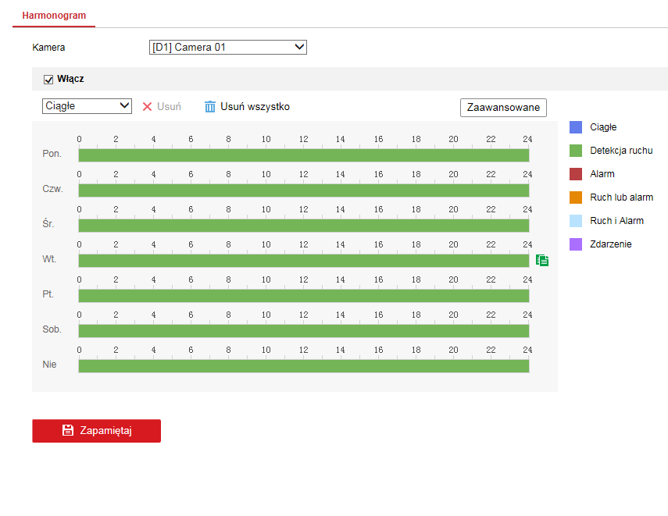Click the Nie schedule timeline bar
Viewport: 668px width, 516px height.
[x=303, y=365]
